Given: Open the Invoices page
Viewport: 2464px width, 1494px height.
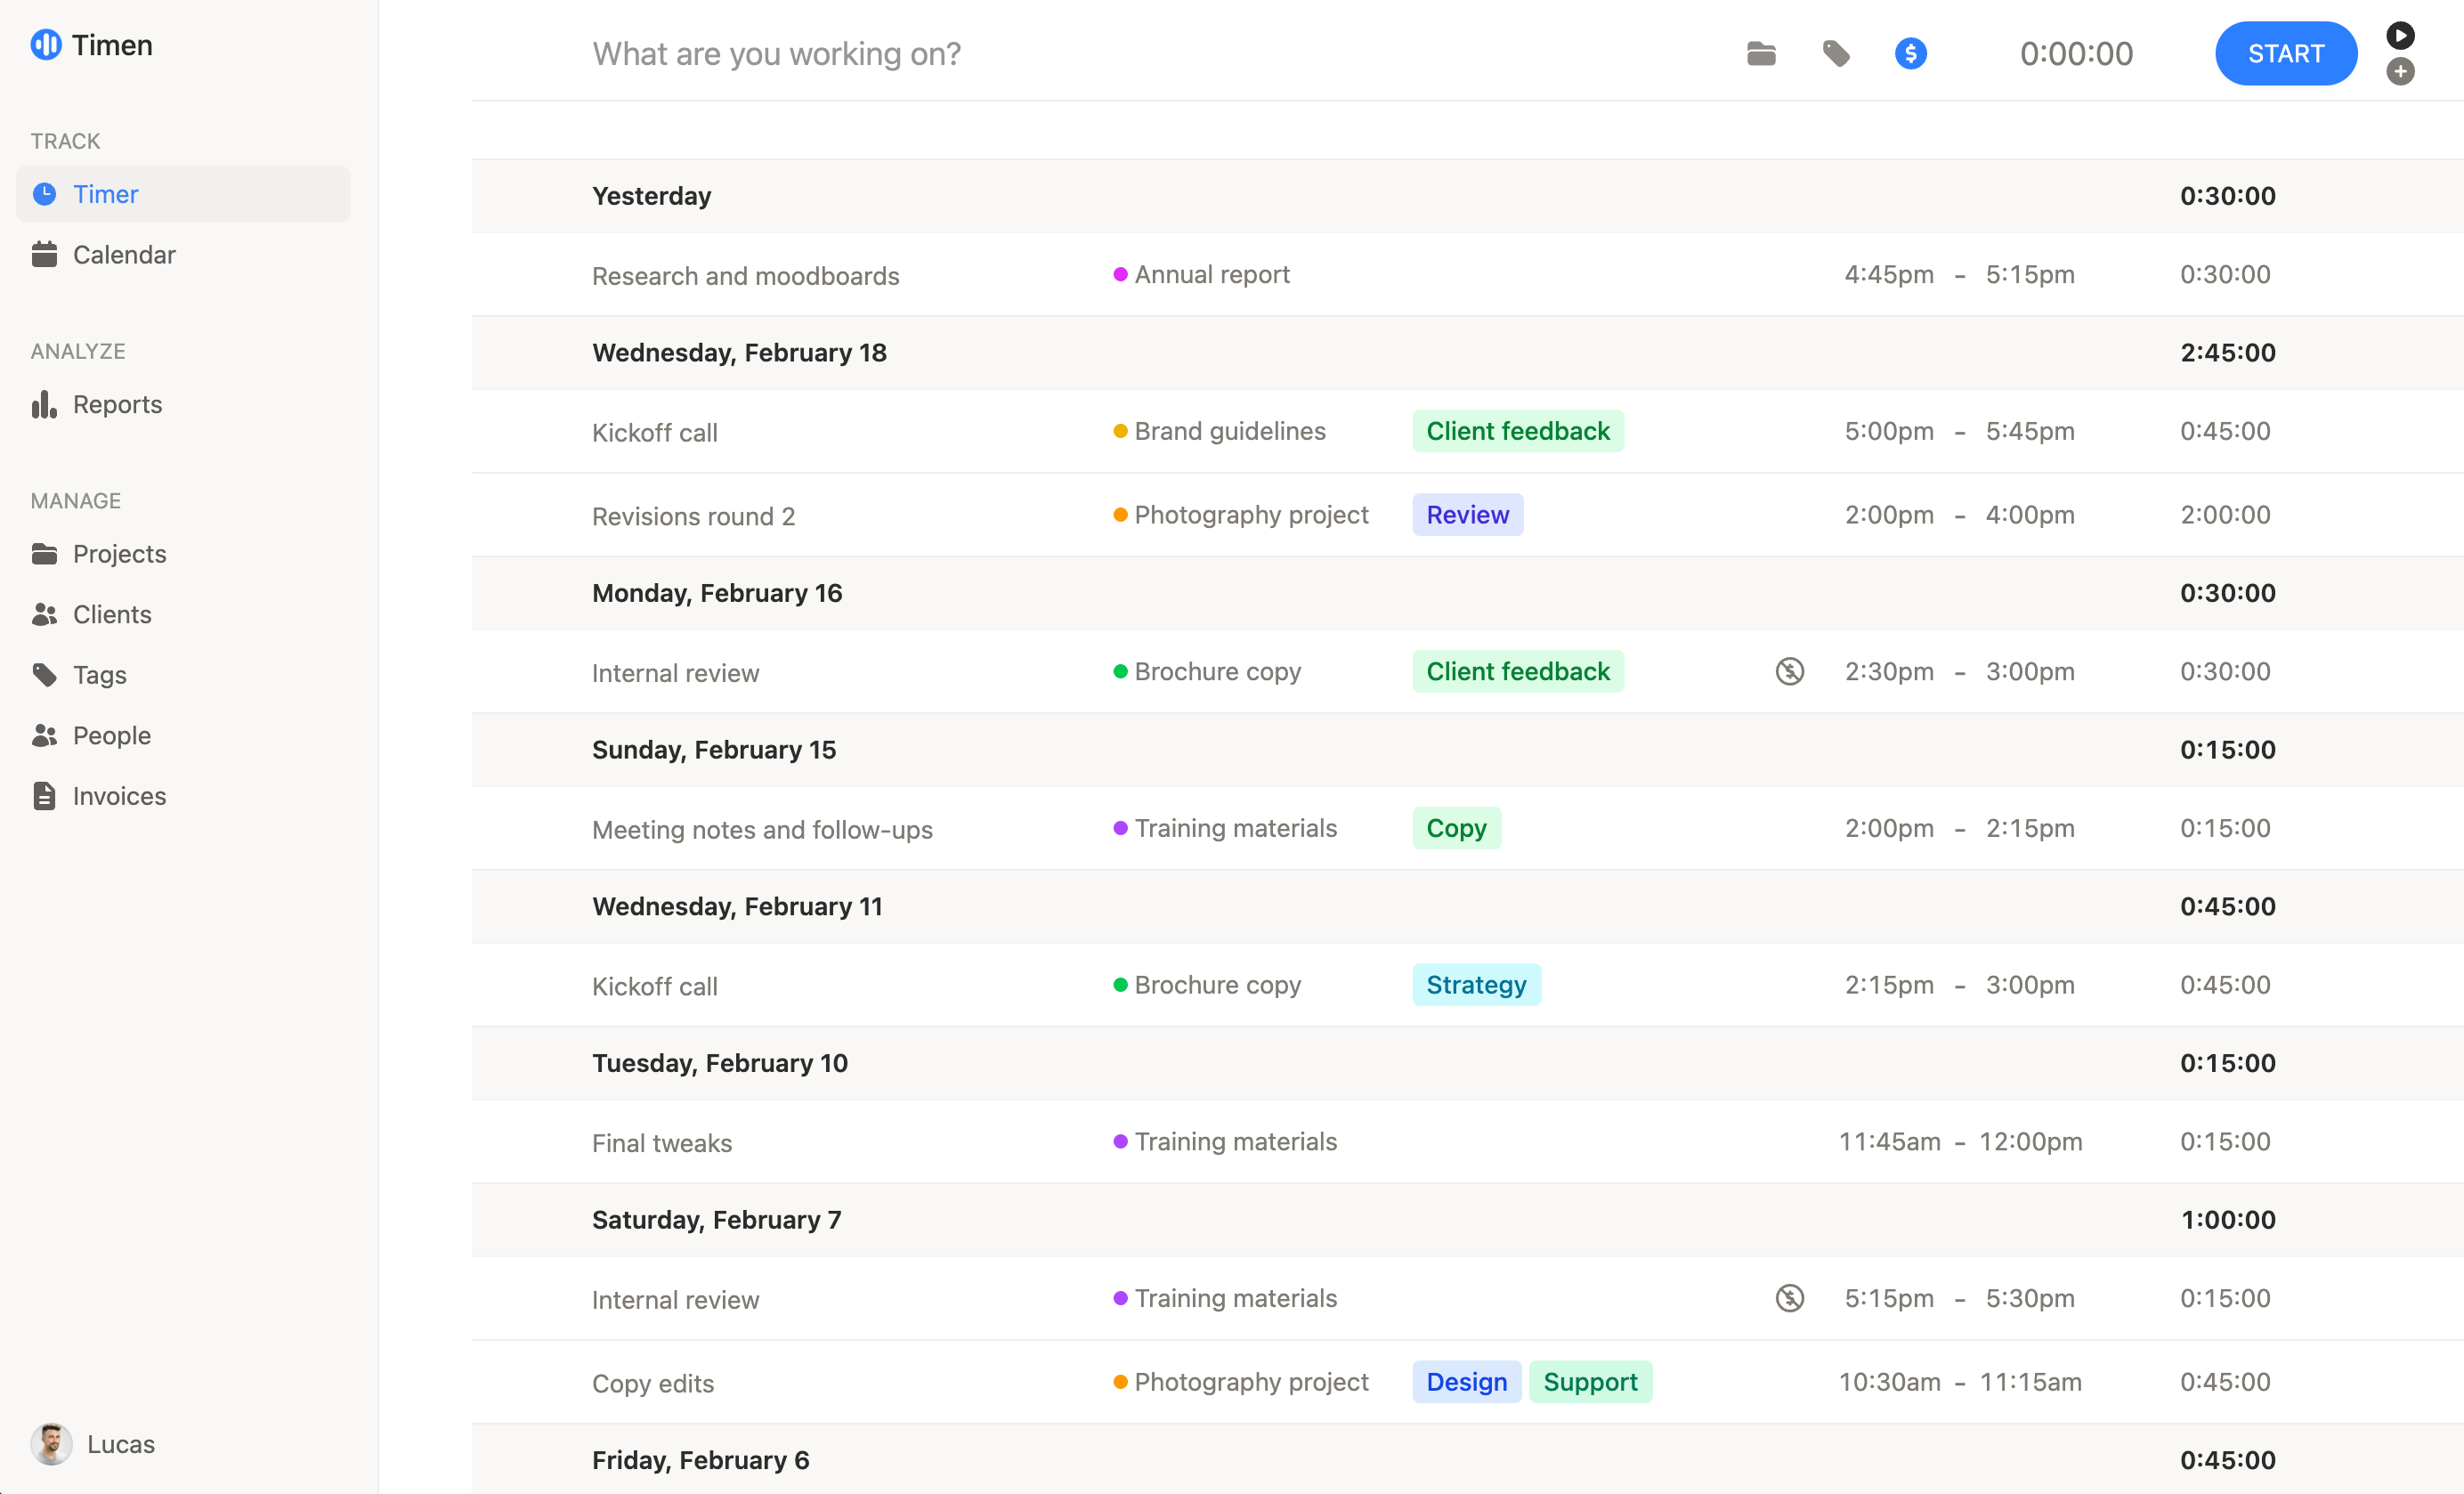Looking at the screenshot, I should click(119, 796).
